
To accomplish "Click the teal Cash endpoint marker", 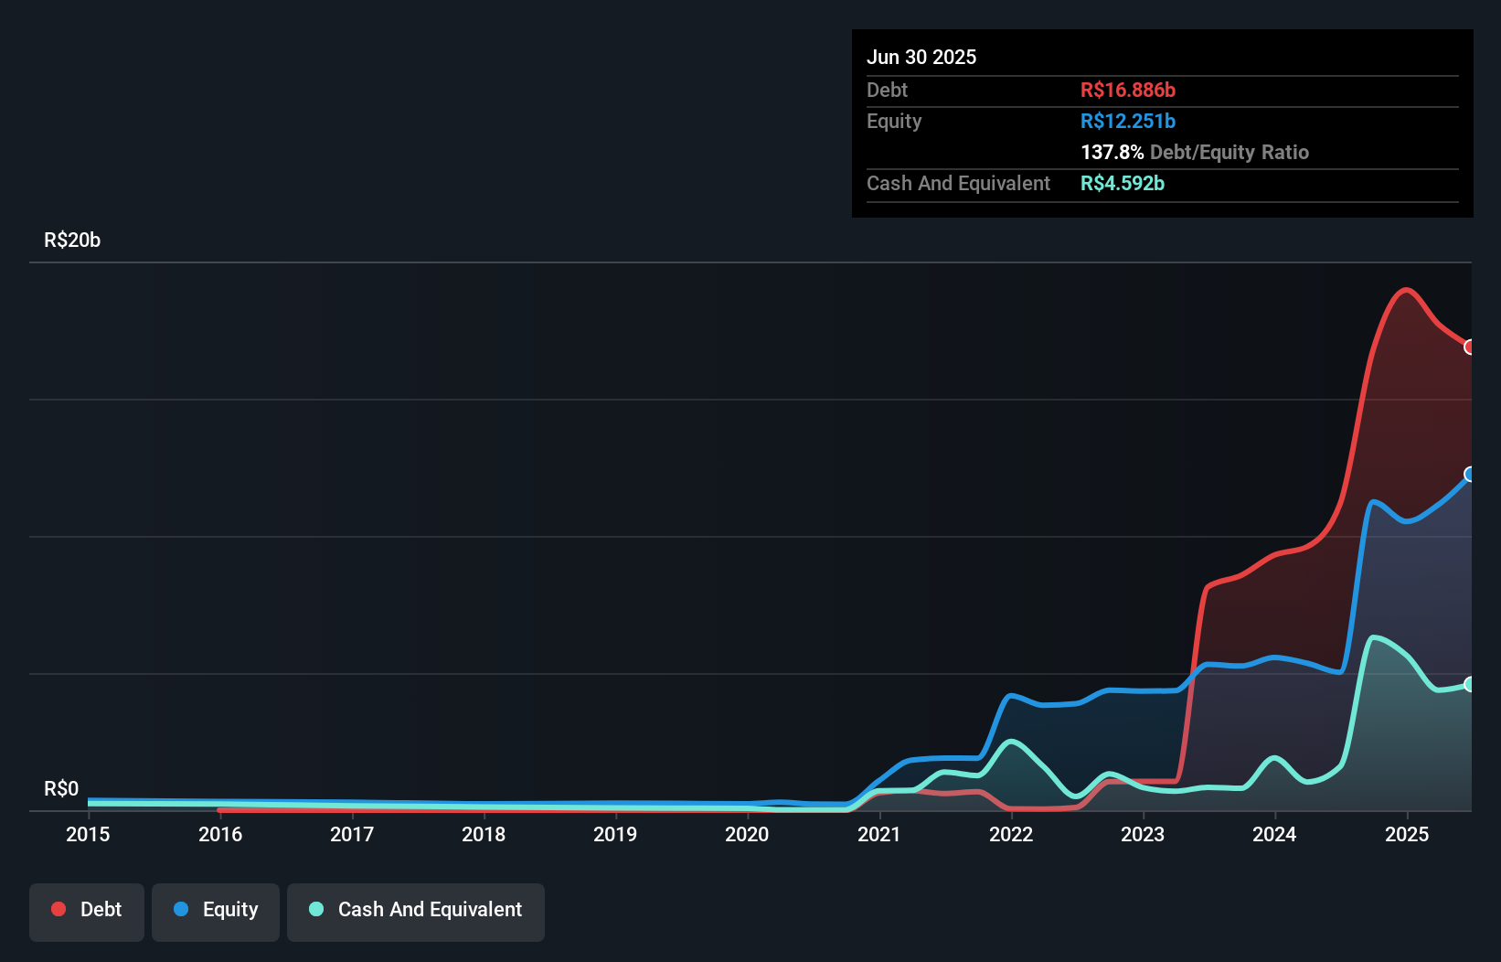I will coord(1470,684).
